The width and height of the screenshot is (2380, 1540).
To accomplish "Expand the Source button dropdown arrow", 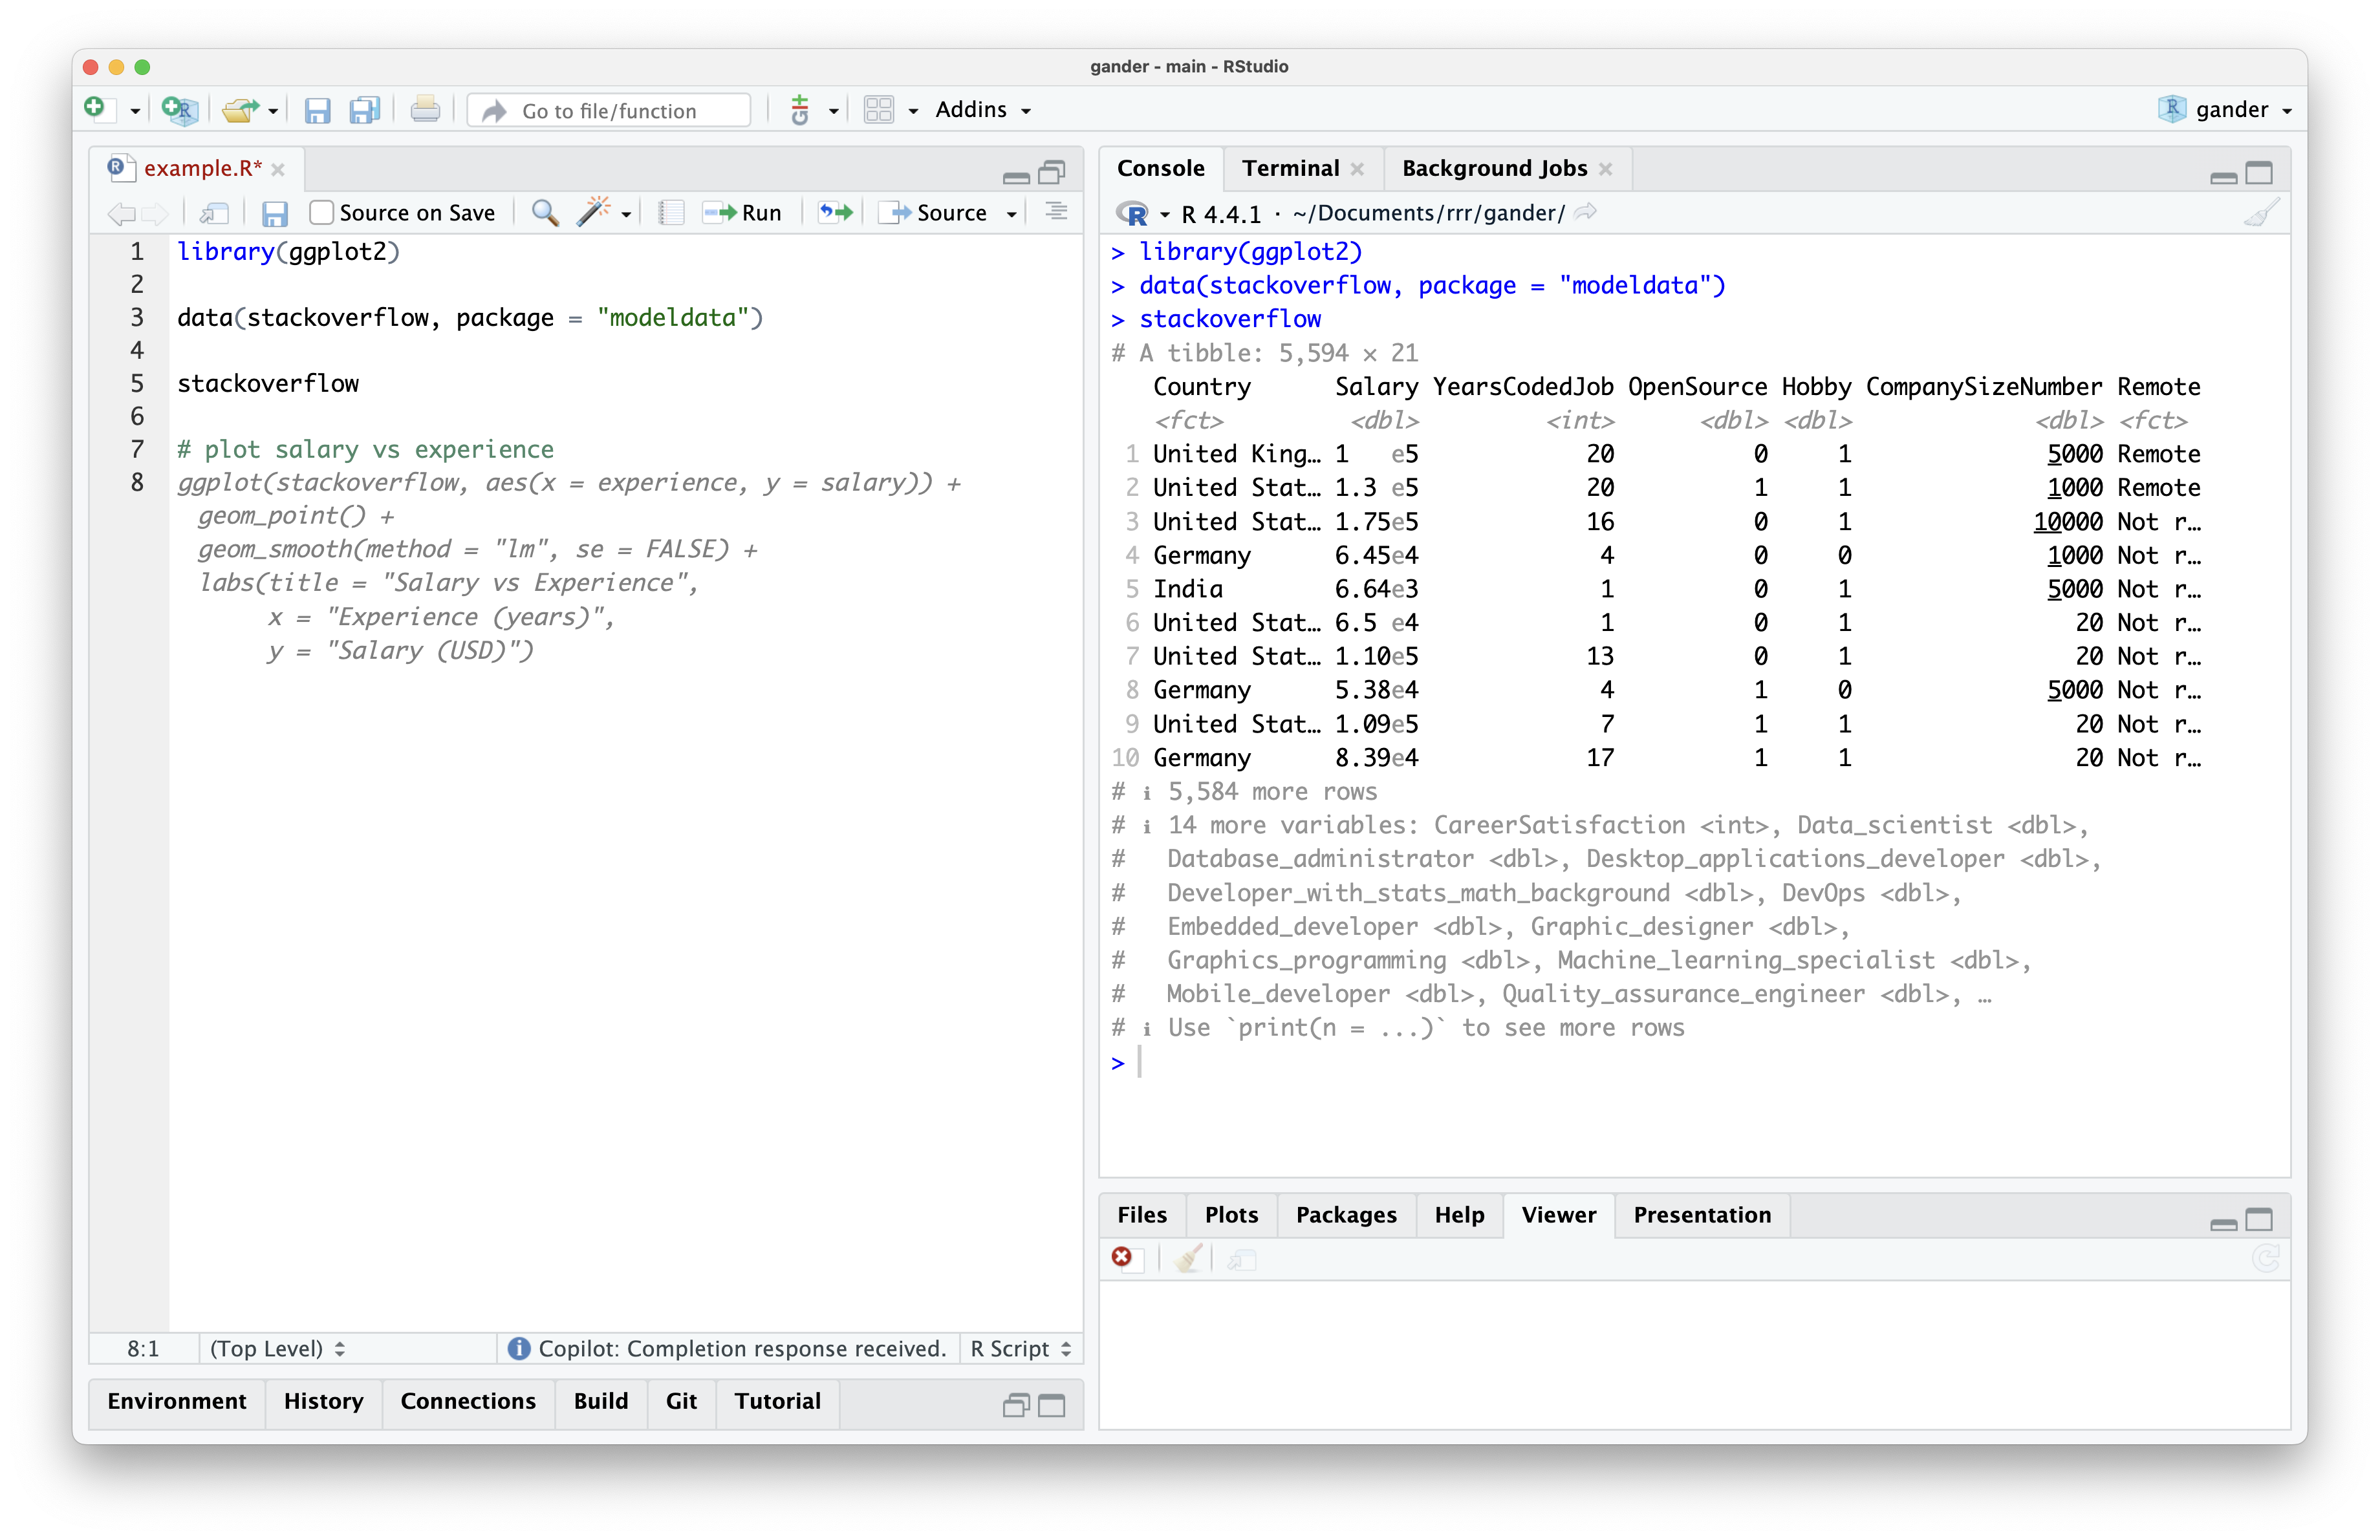I will tap(1011, 212).
